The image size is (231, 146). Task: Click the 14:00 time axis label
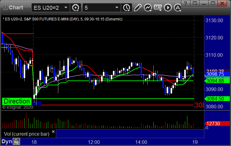point(141,142)
